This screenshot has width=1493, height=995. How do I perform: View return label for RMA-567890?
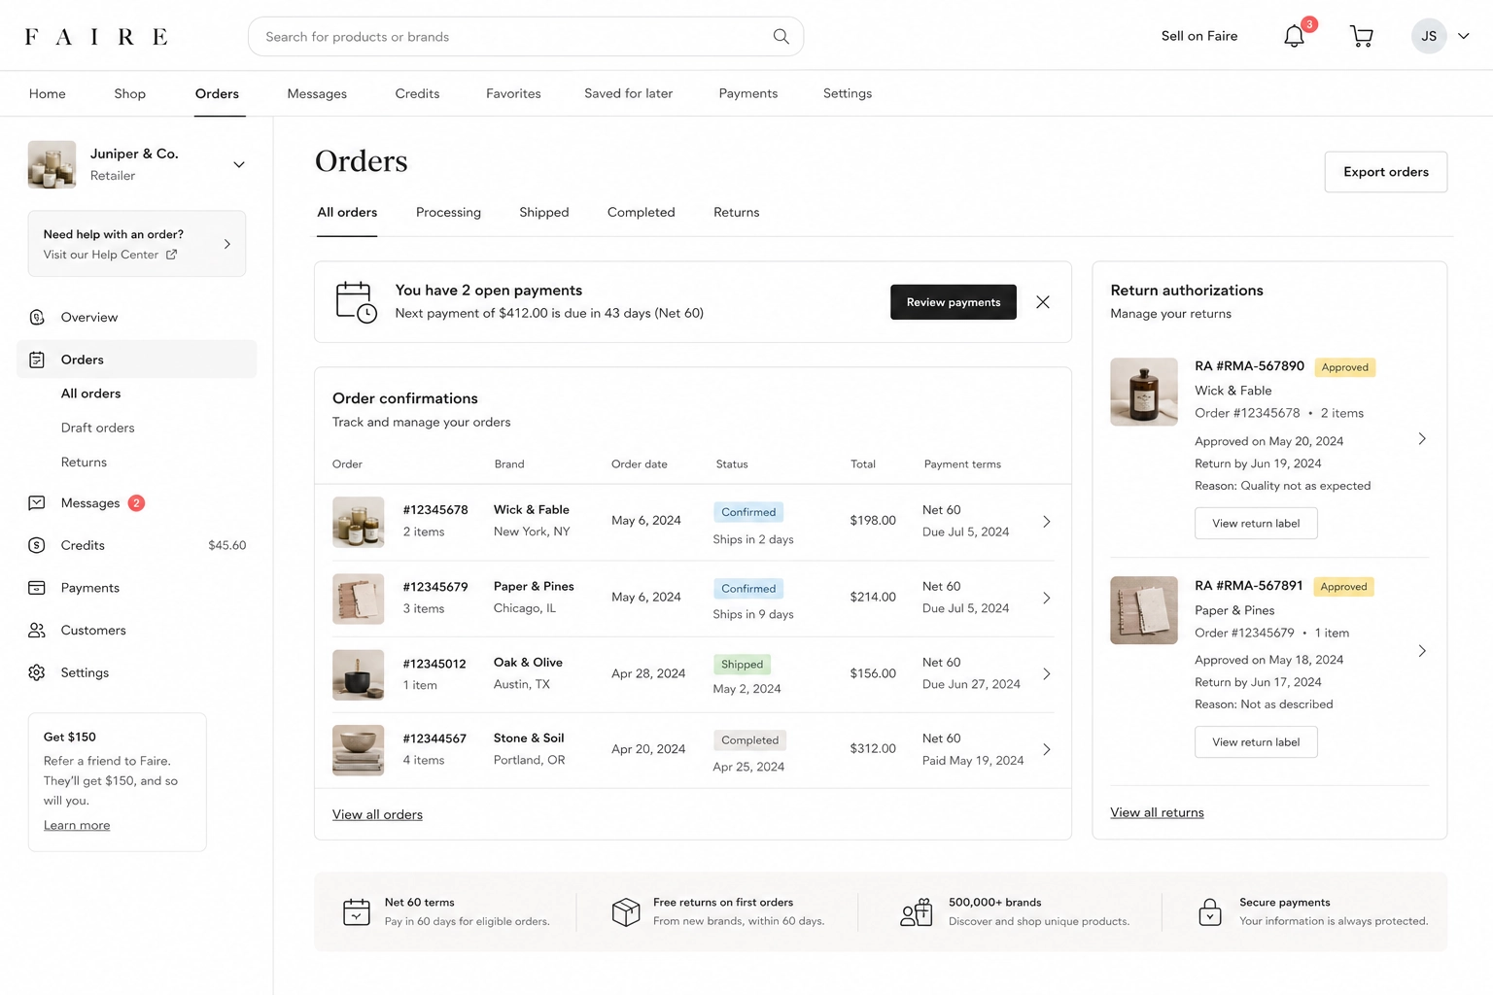click(x=1256, y=524)
